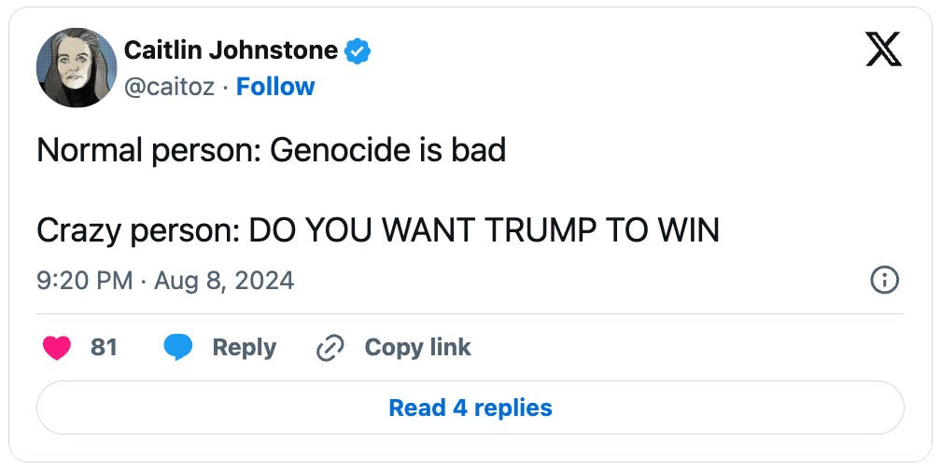The image size is (941, 470).
Task: Select the Copy link text
Action: tap(417, 348)
